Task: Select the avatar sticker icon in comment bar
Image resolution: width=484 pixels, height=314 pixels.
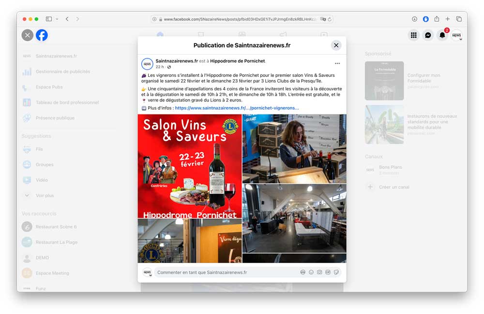Action: (x=303, y=272)
